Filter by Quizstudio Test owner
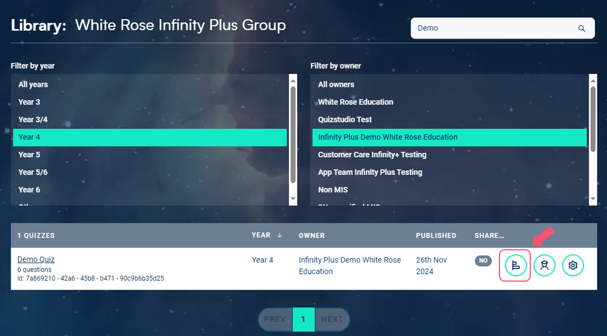The image size is (607, 336). click(x=345, y=119)
